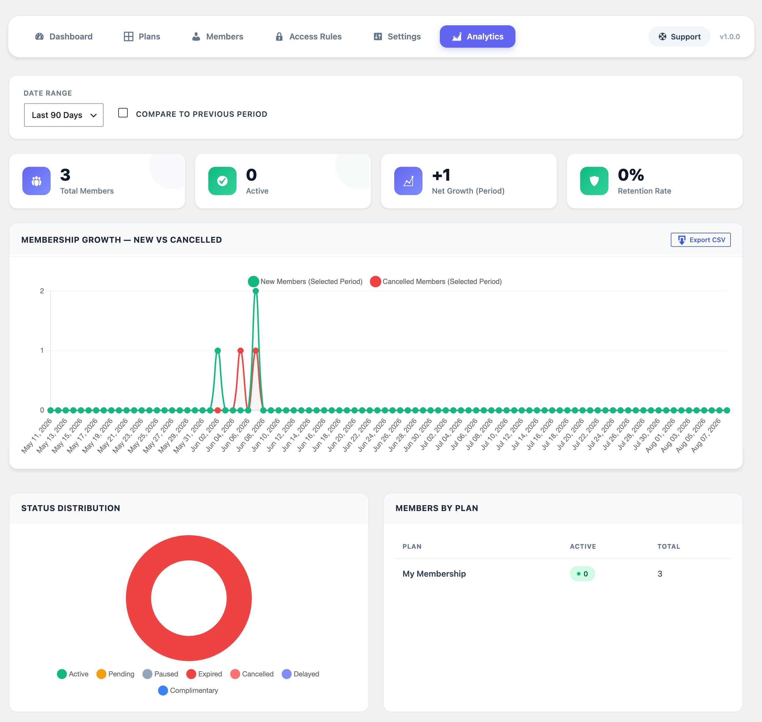Screen dimensions: 762x722
Task: Click the Members person icon
Action: point(196,36)
